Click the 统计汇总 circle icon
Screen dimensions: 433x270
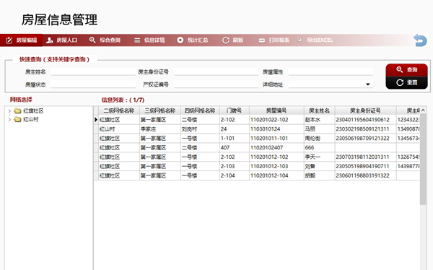coord(180,40)
